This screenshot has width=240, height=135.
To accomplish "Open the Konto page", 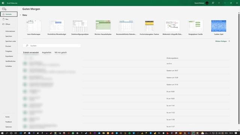I will click(x=7, y=117).
